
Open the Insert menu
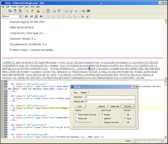pyautogui.click(x=21, y=7)
